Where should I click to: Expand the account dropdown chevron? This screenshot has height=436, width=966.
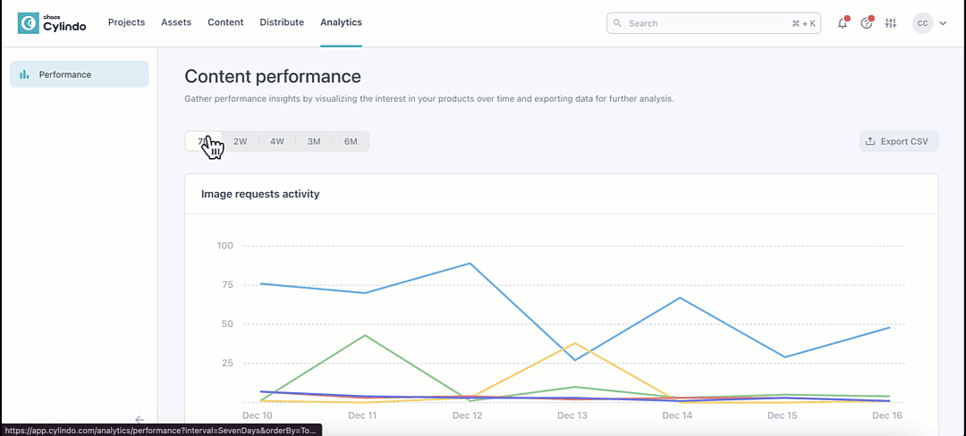[943, 23]
